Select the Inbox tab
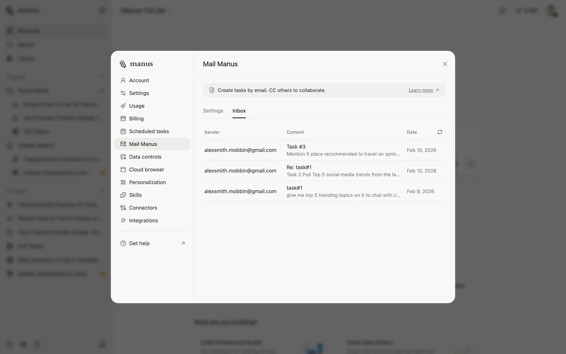 point(239,111)
